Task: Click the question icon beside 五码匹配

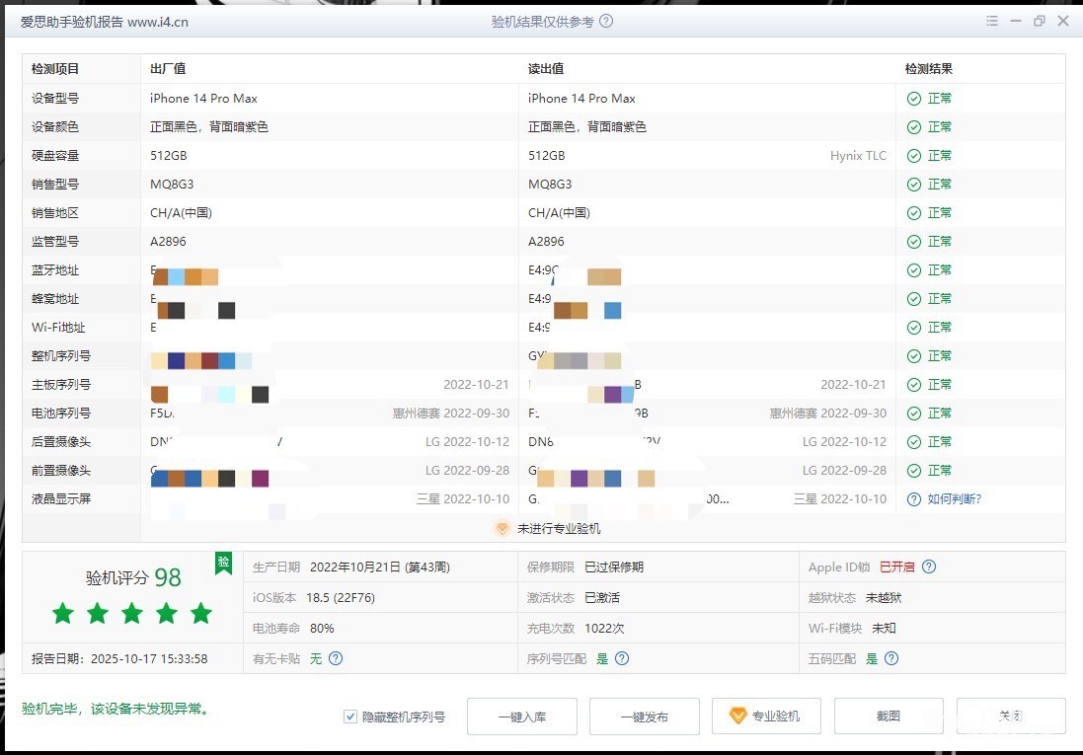Action: pyautogui.click(x=891, y=658)
